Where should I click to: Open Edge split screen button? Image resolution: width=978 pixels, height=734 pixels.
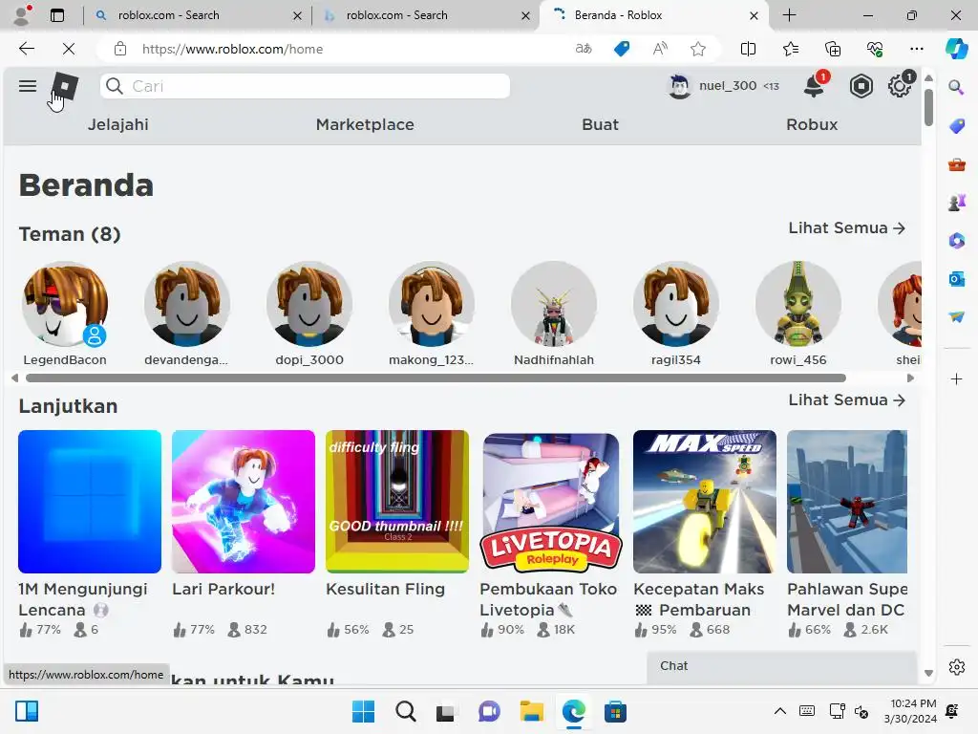tap(748, 49)
